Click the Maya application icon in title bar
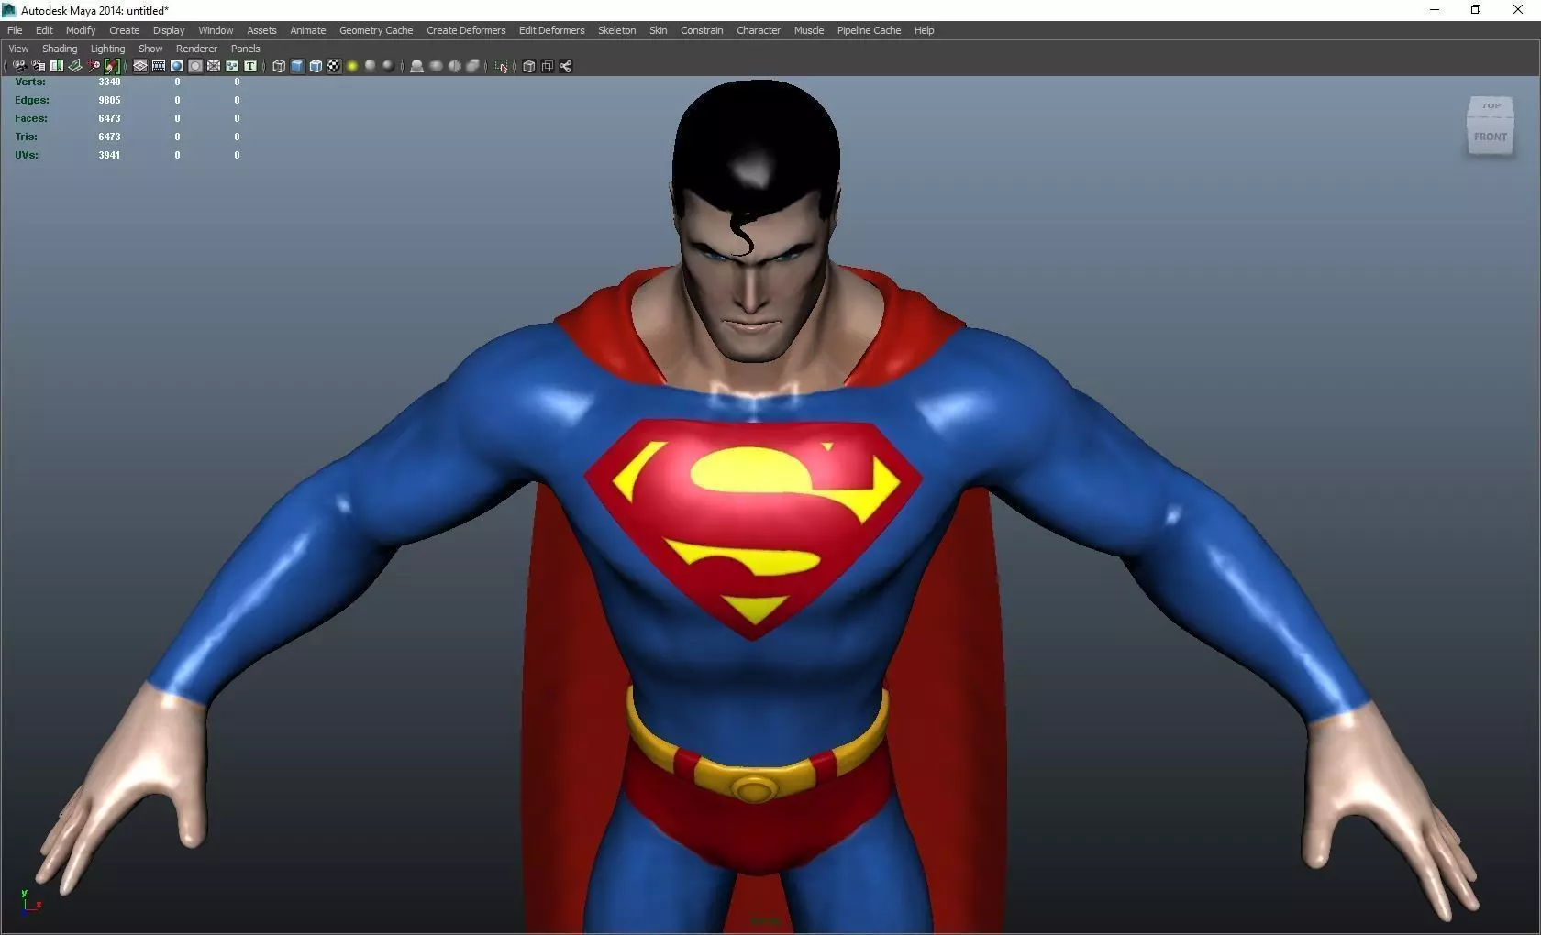This screenshot has width=1541, height=935. [9, 10]
